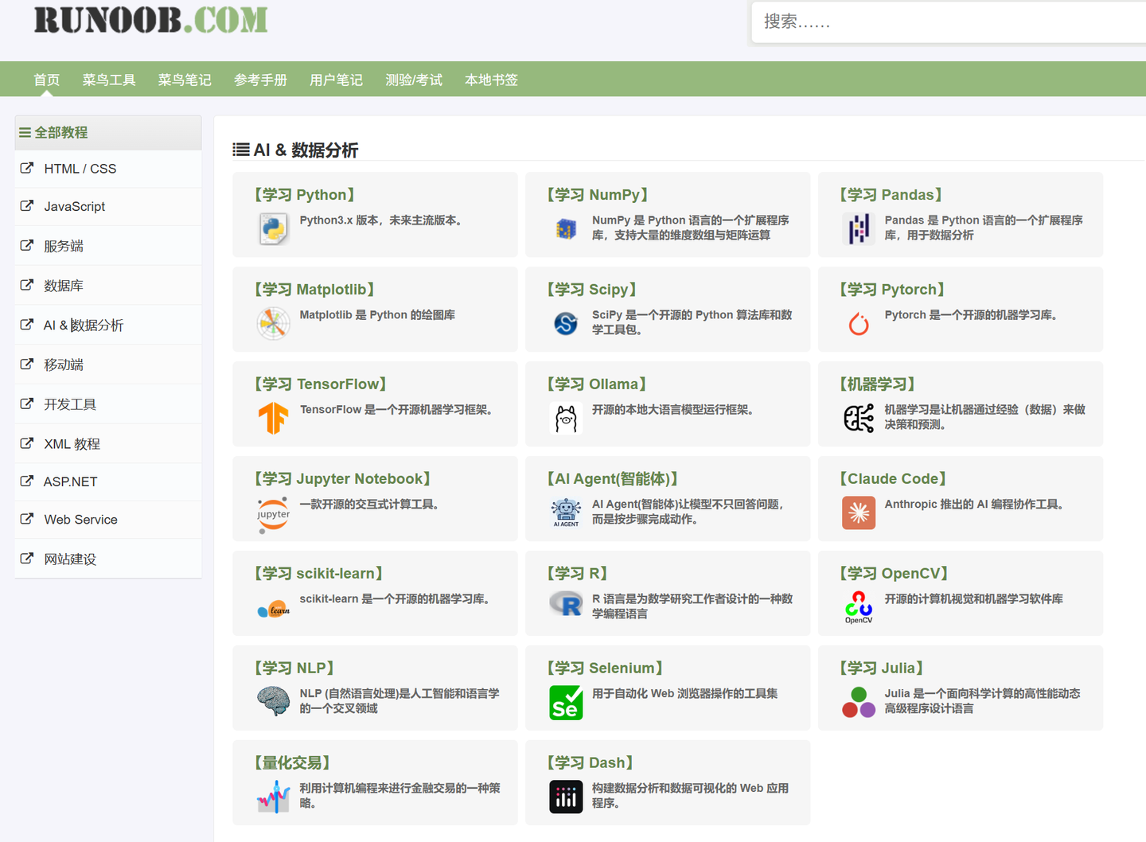Click the 搜索 search input field

(x=949, y=21)
